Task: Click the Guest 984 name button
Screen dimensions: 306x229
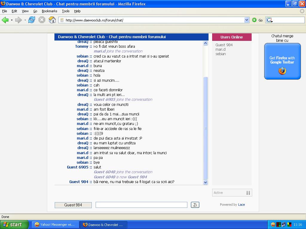Action: [x=73, y=205]
